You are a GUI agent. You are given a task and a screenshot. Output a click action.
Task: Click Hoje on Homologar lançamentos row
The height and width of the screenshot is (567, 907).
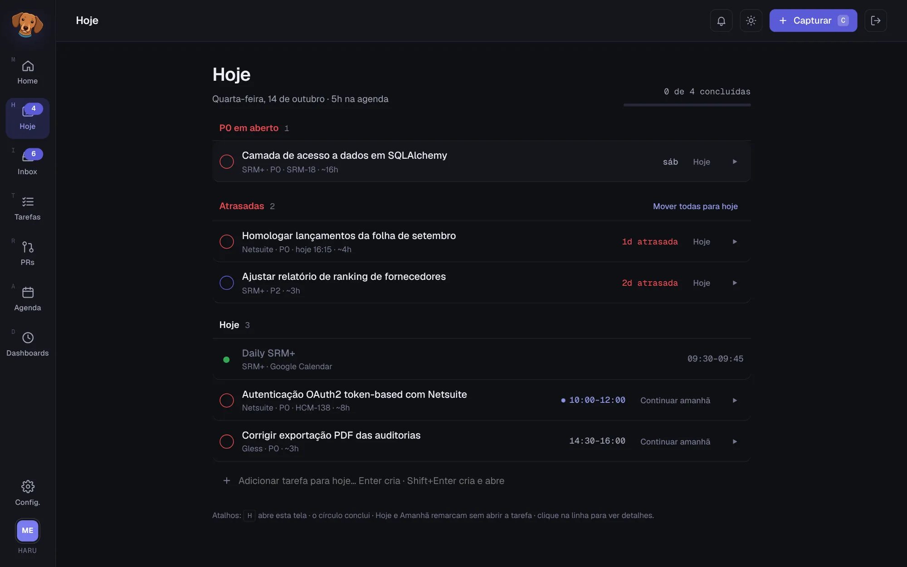(702, 242)
